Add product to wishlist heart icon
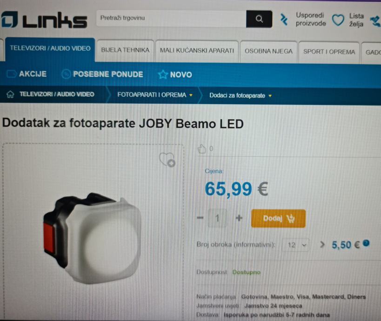Screen dimensions: 381x321 click(167, 160)
